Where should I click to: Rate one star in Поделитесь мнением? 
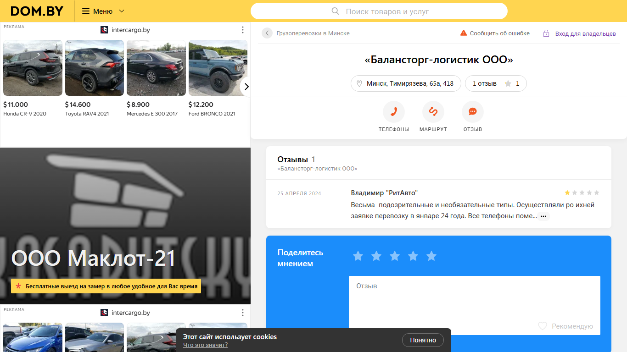click(x=358, y=256)
